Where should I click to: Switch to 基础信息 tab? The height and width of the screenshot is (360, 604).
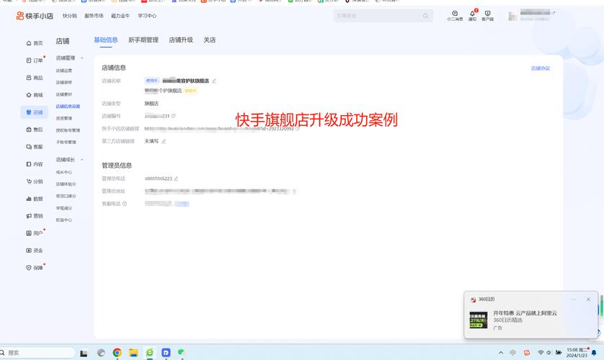(x=106, y=40)
